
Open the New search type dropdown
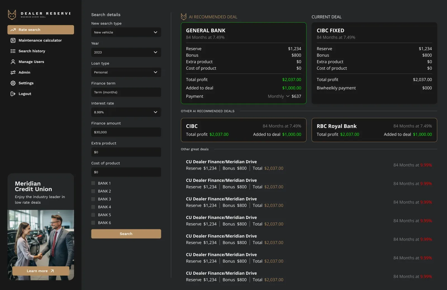tap(126, 32)
